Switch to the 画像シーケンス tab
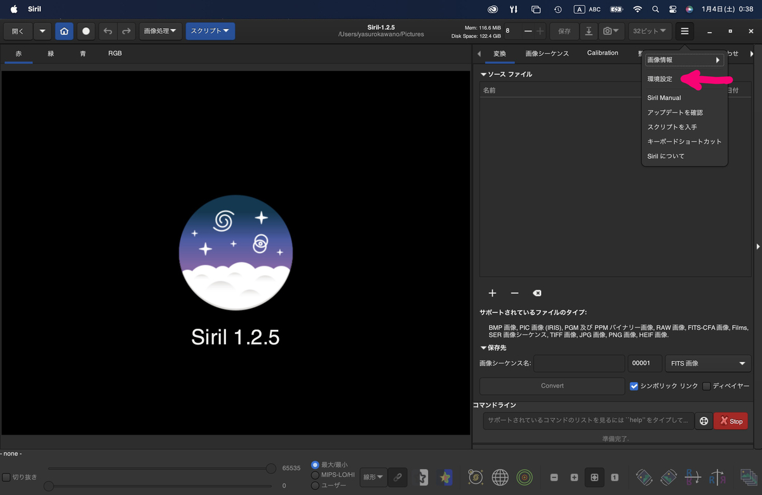 tap(547, 54)
